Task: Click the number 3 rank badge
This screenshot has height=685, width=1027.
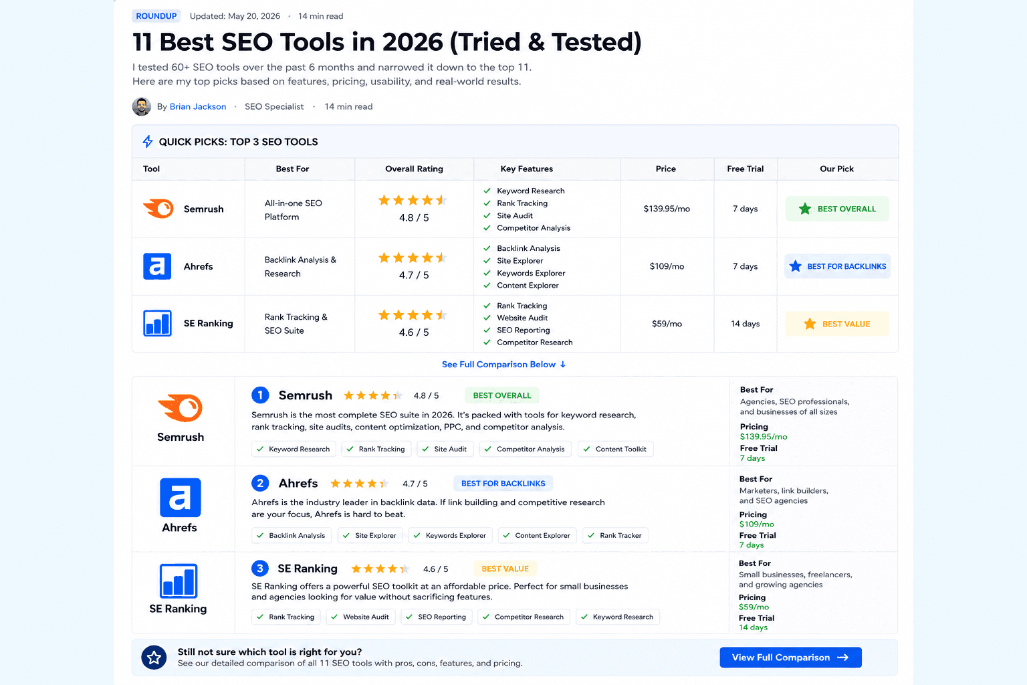Action: [260, 569]
